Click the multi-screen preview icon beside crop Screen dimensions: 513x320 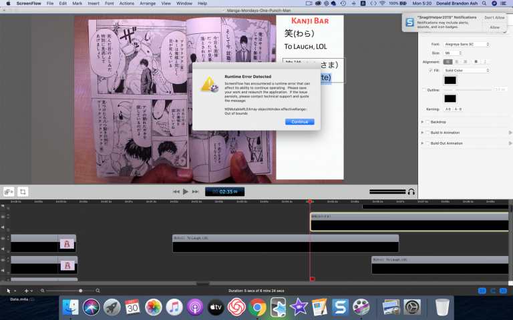(9, 192)
